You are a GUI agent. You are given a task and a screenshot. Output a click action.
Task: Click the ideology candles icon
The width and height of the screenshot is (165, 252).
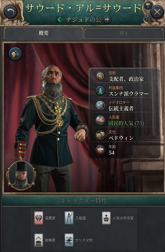(x=100, y=106)
